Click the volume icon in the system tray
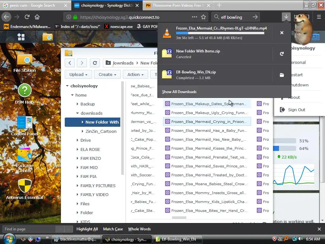The height and width of the screenshot is (244, 325). point(301,239)
